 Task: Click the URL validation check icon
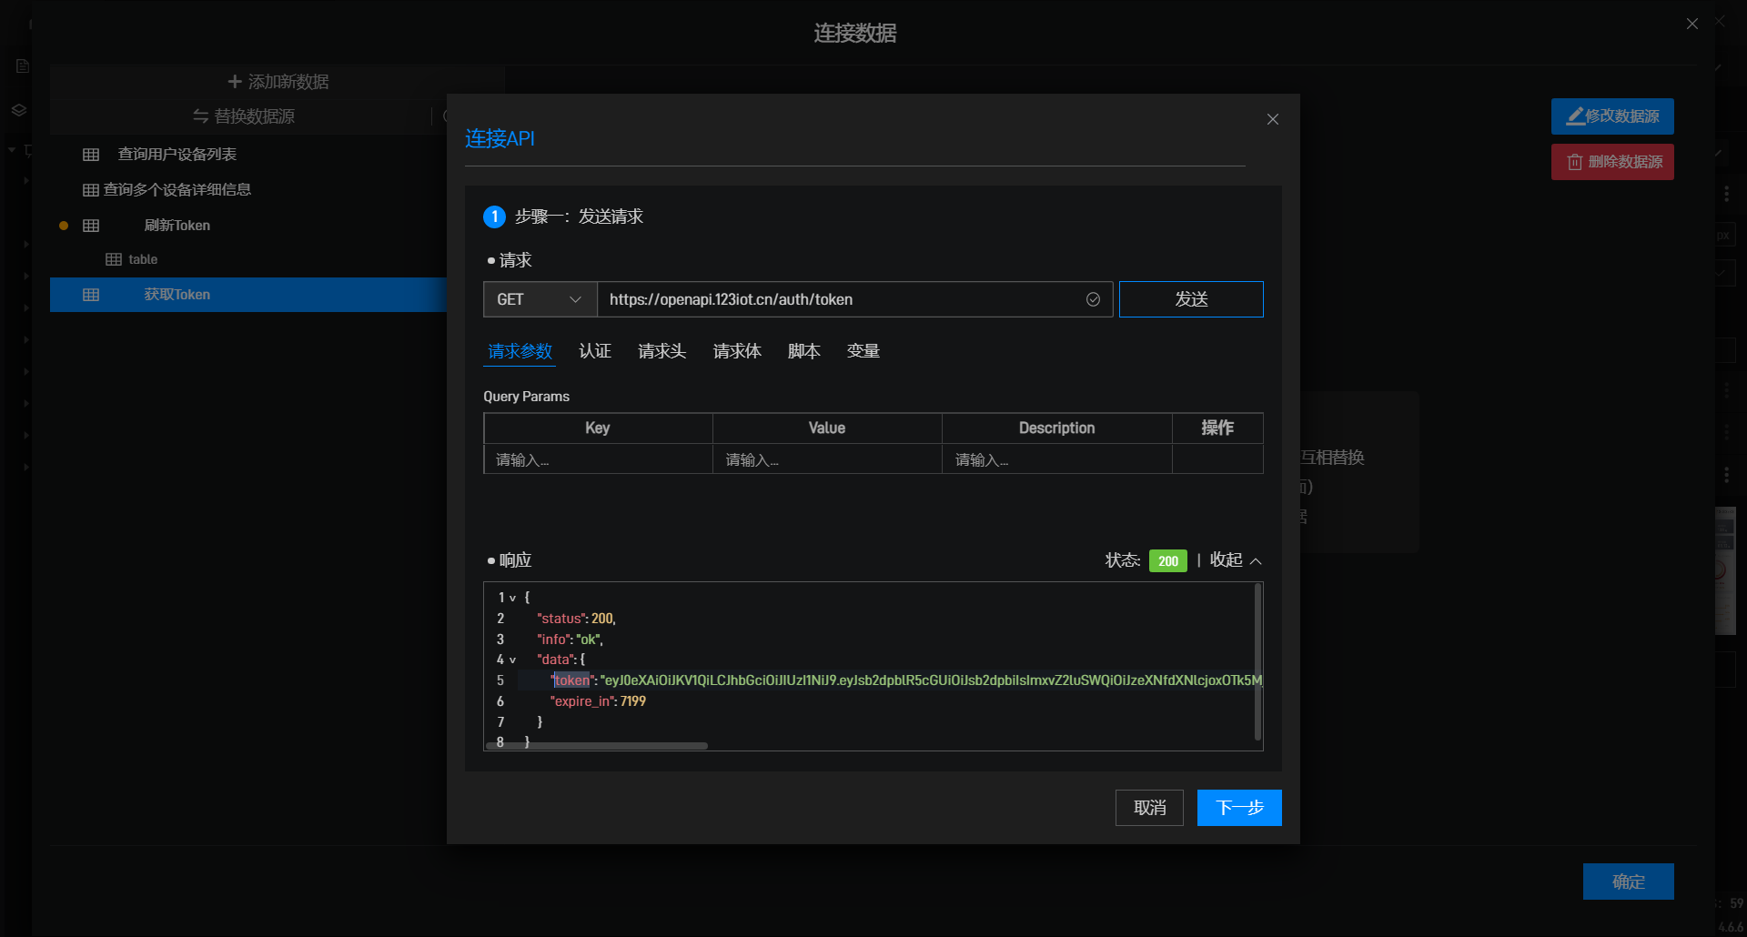tap(1093, 299)
